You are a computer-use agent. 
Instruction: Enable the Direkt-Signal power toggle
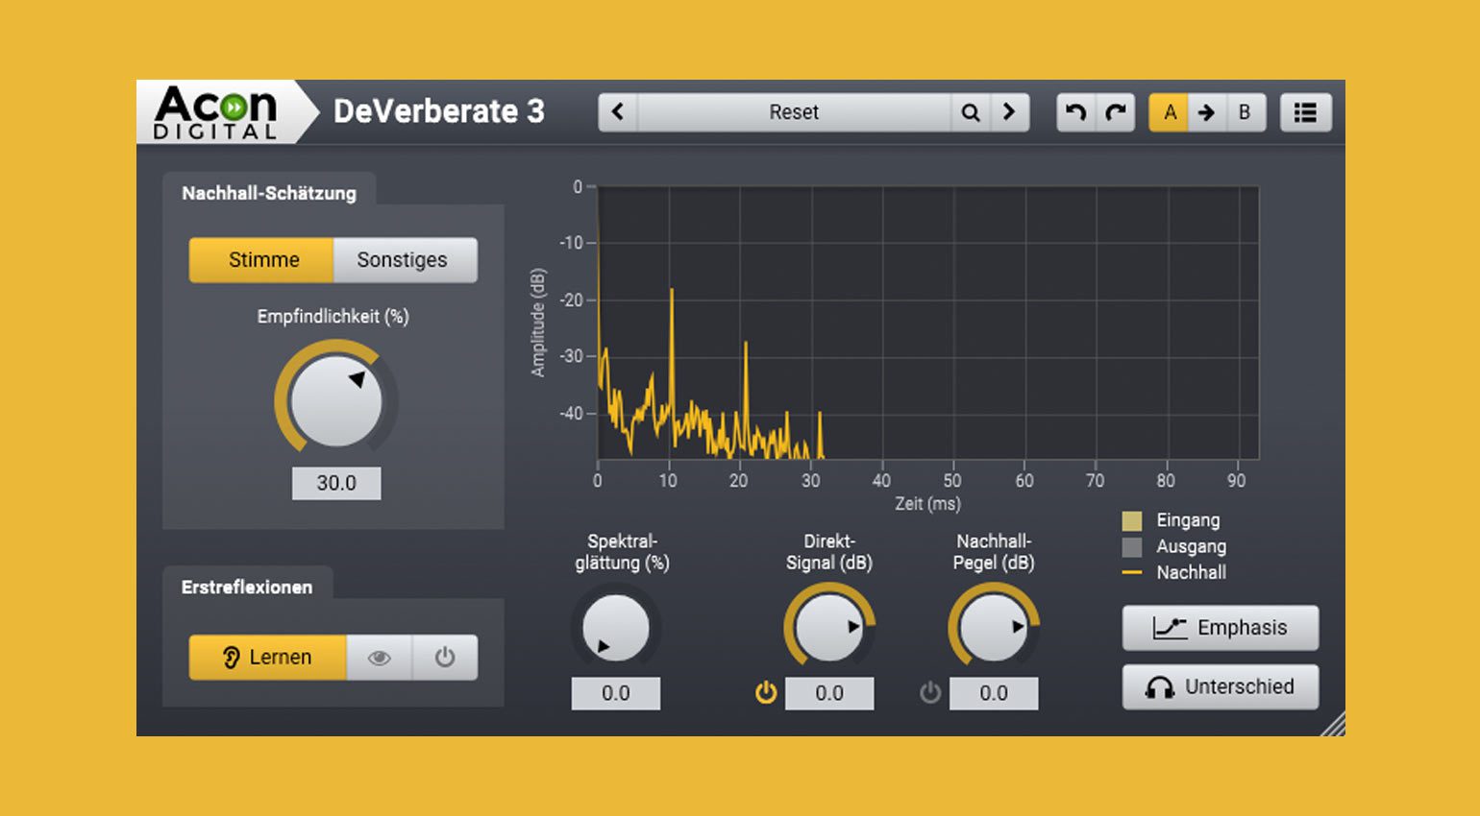[x=764, y=693]
